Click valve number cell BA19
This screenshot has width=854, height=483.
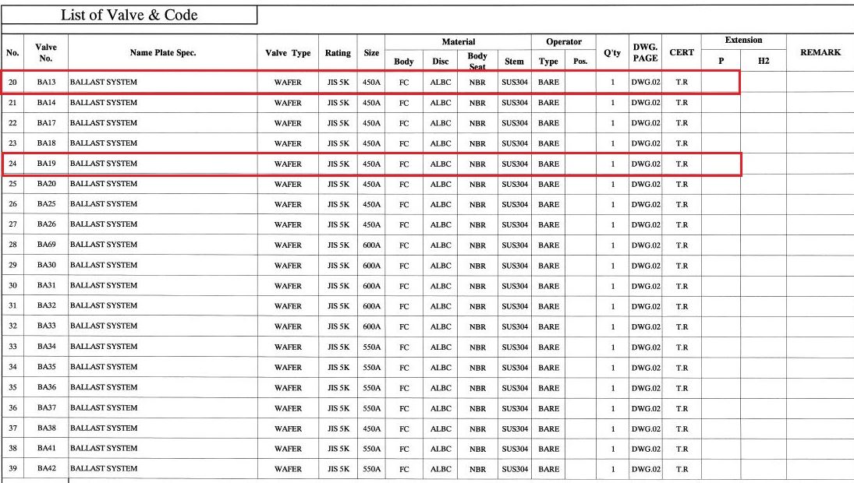point(46,164)
